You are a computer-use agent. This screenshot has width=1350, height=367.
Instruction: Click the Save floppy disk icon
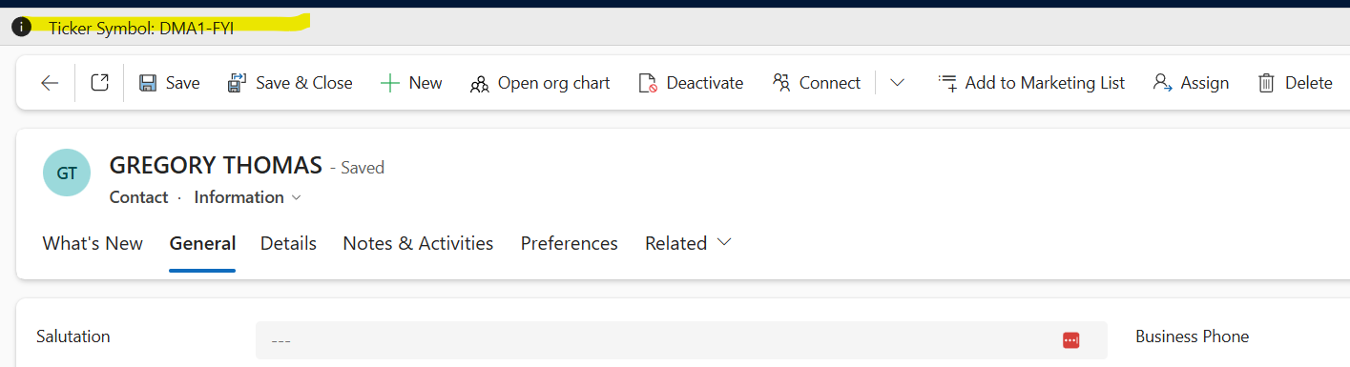pyautogui.click(x=148, y=83)
